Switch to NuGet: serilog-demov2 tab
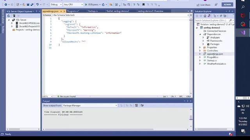The image size is (250, 140). click(118, 11)
